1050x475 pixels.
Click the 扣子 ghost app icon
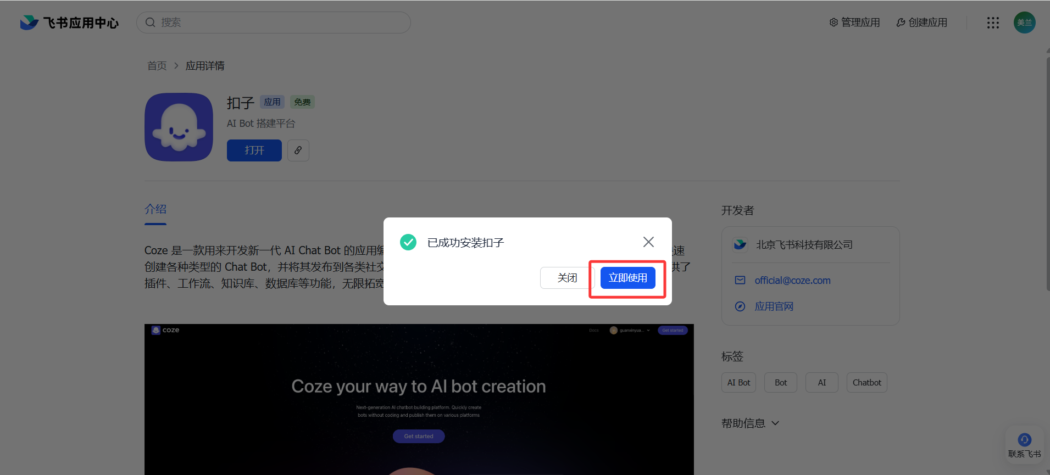click(x=179, y=127)
